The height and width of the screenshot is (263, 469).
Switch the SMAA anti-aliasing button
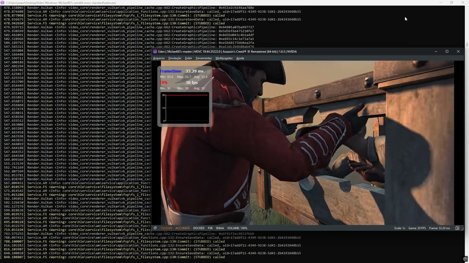[x=220, y=228]
